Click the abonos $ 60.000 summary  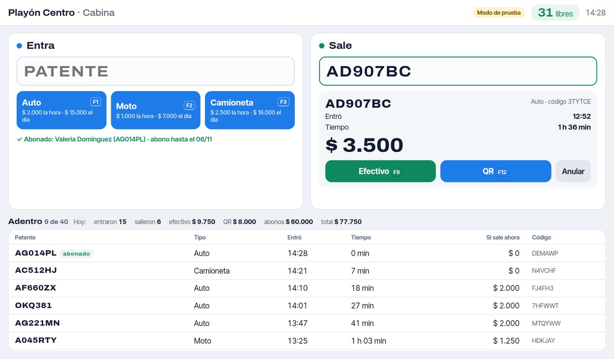289,222
